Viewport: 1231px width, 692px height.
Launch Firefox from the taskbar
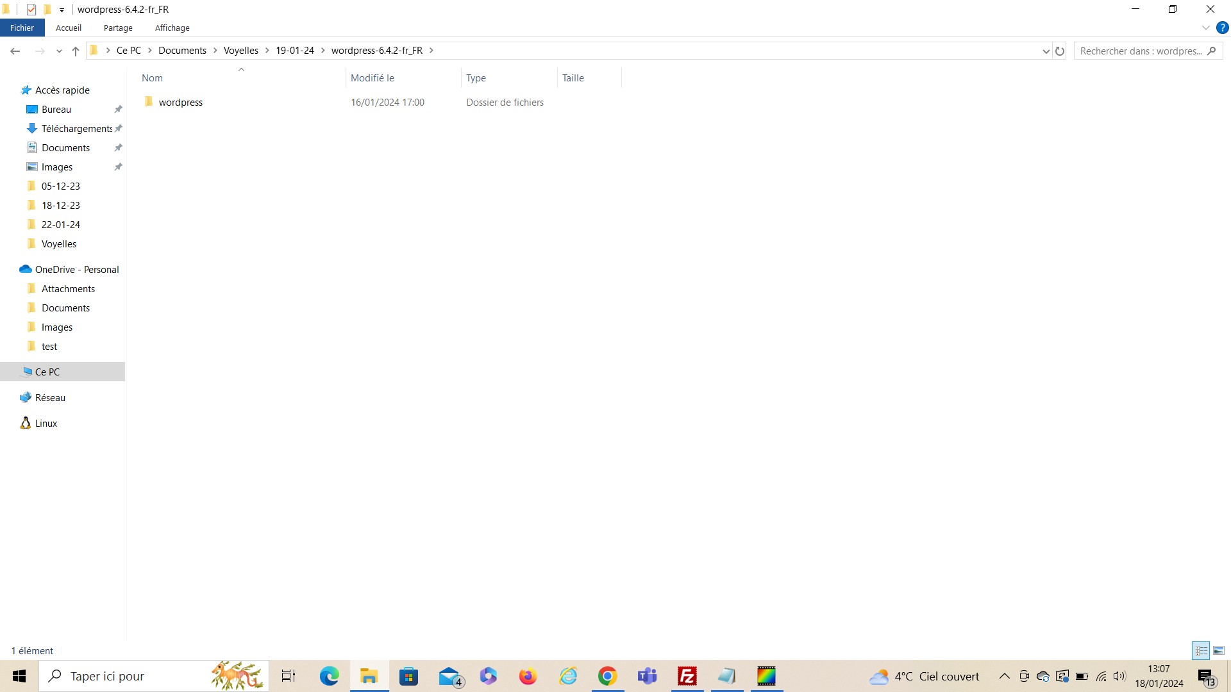click(x=528, y=676)
